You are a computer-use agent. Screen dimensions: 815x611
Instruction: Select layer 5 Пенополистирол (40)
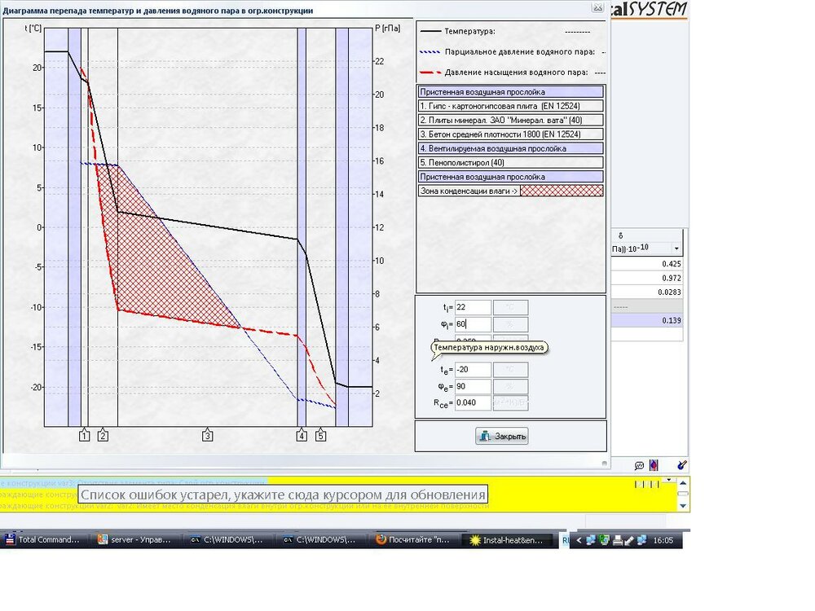pos(510,163)
